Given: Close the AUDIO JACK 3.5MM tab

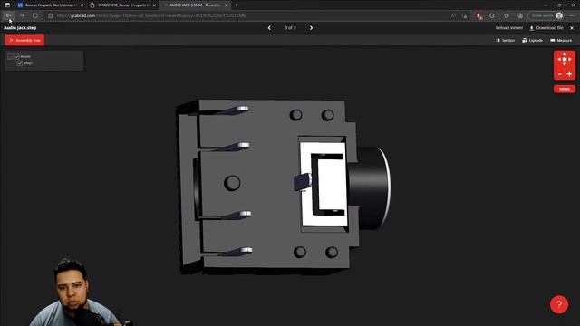Looking at the screenshot, I should (227, 5).
